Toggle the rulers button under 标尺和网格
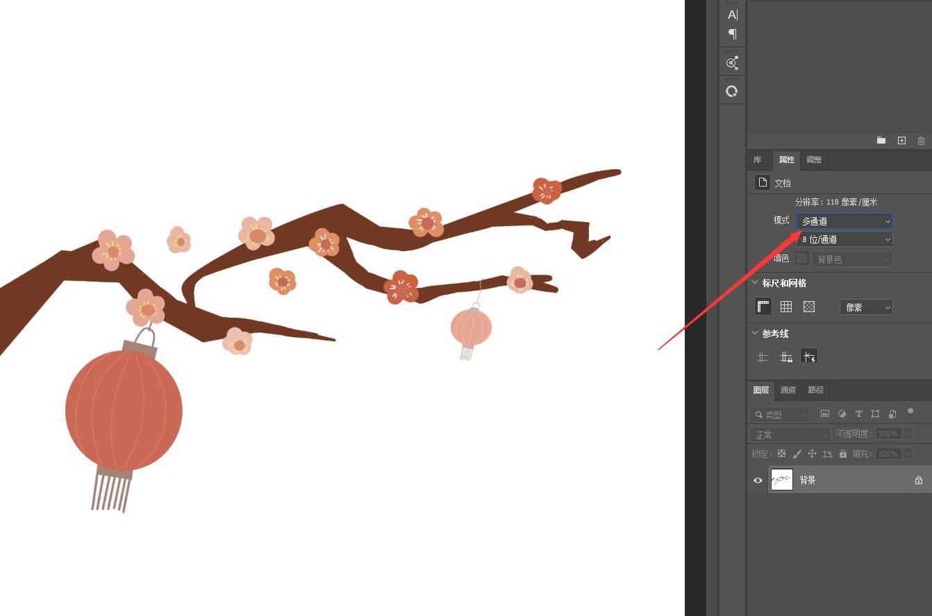This screenshot has width=932, height=616. pos(763,307)
